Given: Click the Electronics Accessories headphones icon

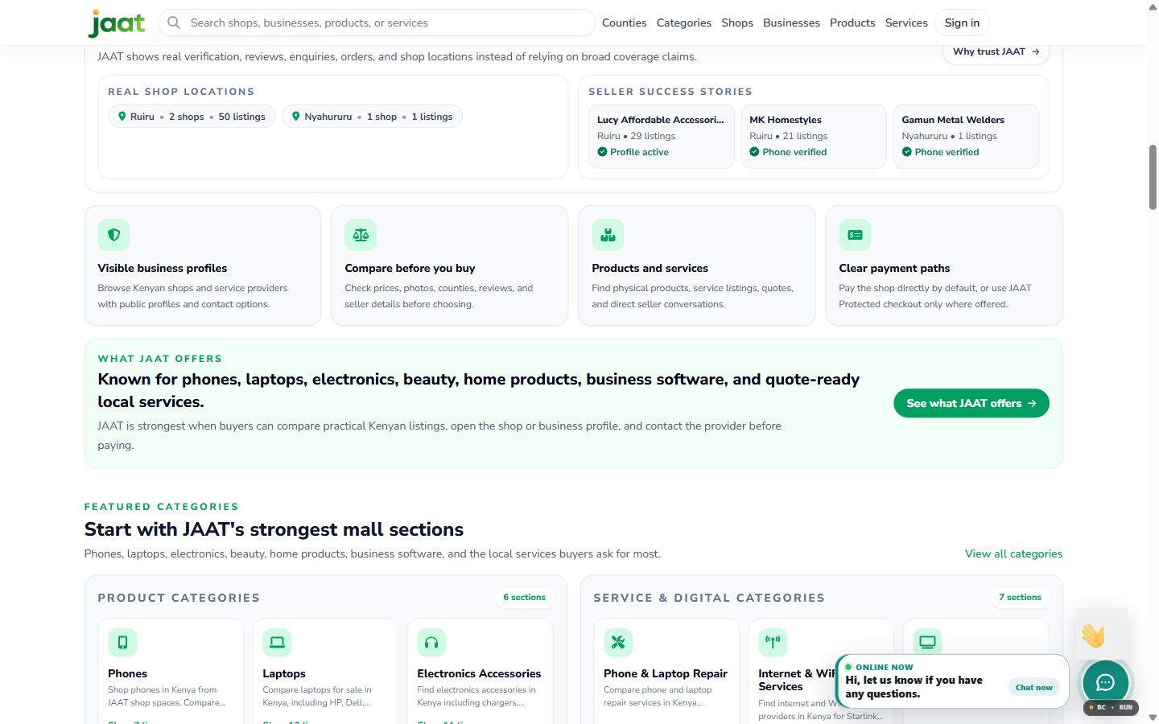Looking at the screenshot, I should tap(431, 642).
